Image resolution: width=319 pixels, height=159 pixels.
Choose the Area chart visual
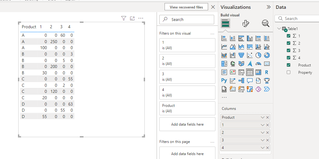233,47
